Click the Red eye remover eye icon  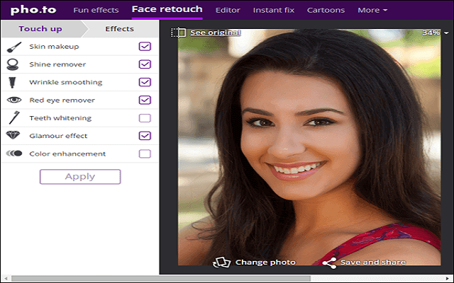[x=13, y=100]
